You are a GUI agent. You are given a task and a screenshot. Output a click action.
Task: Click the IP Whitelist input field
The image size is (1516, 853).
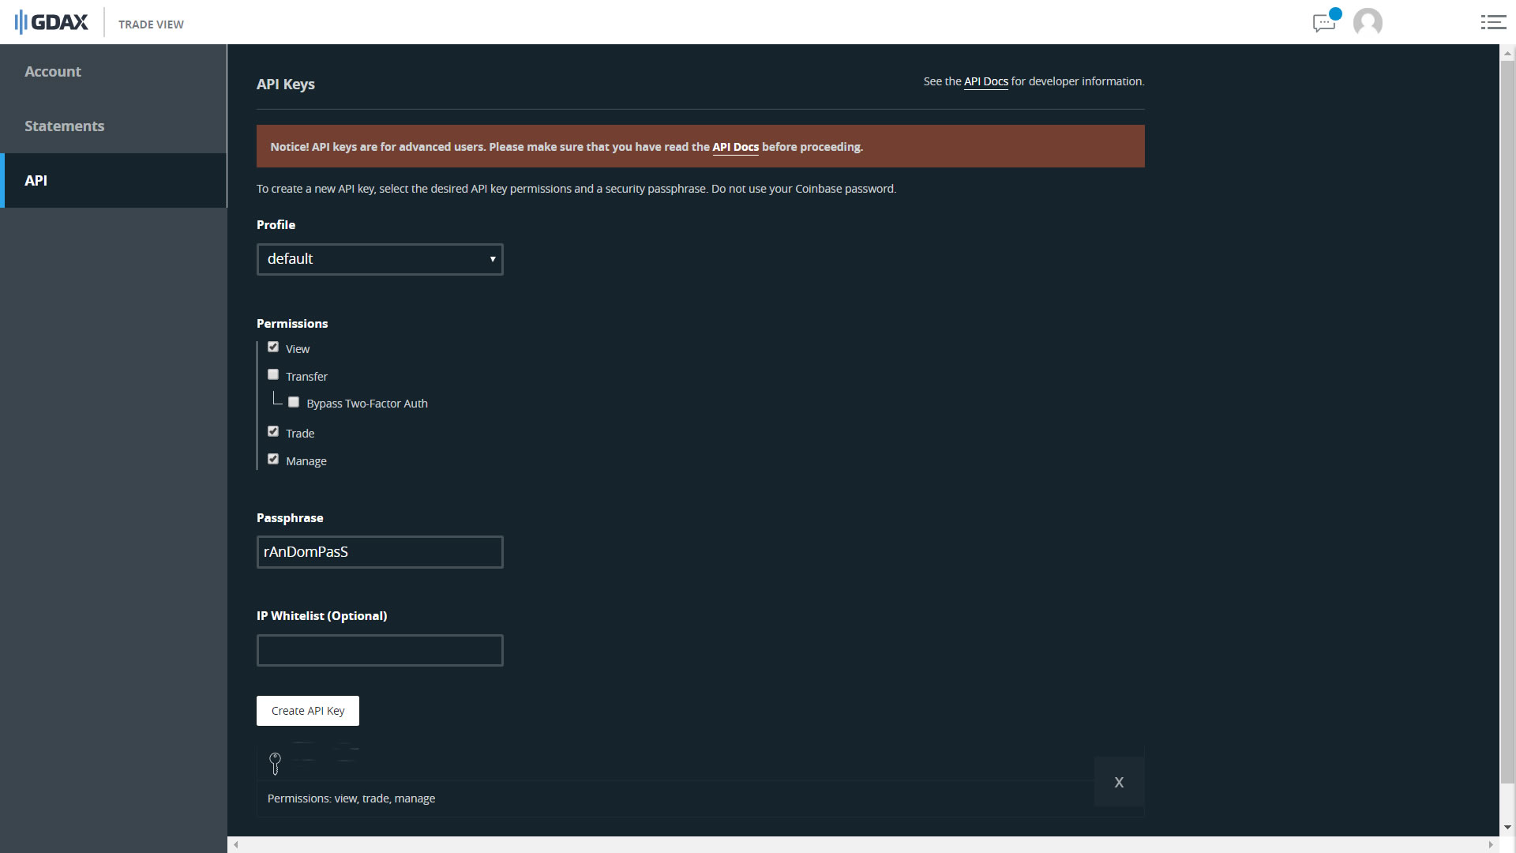[x=380, y=649]
